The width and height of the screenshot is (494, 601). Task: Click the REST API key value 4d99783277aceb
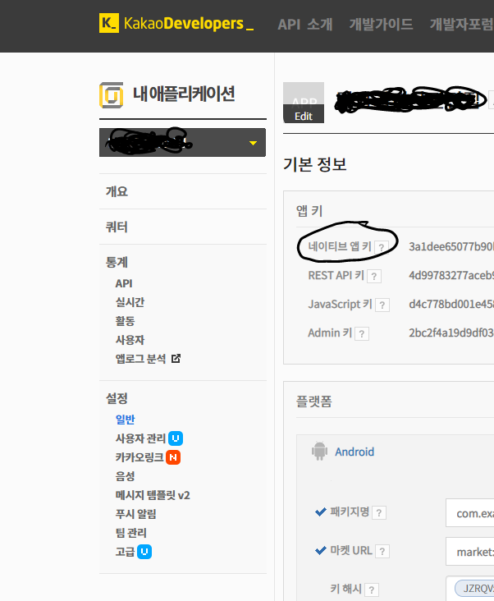click(451, 275)
